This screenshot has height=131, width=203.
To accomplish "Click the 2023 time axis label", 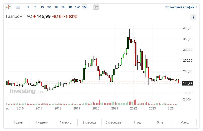I will point(152,108).
